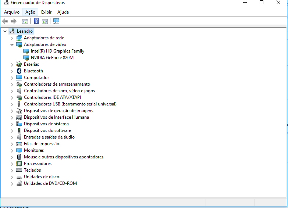Click the Forward arrow in the toolbar
Screen dimensions: 288x208
click(14, 21)
